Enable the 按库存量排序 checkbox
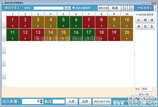The image size is (158, 107). [74, 8]
